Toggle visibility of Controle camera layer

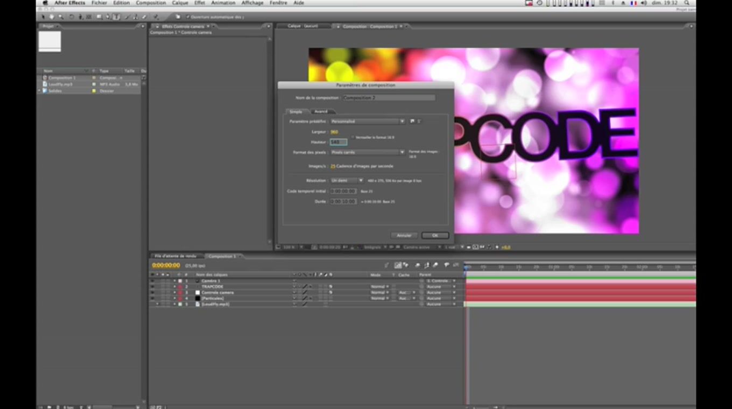152,293
